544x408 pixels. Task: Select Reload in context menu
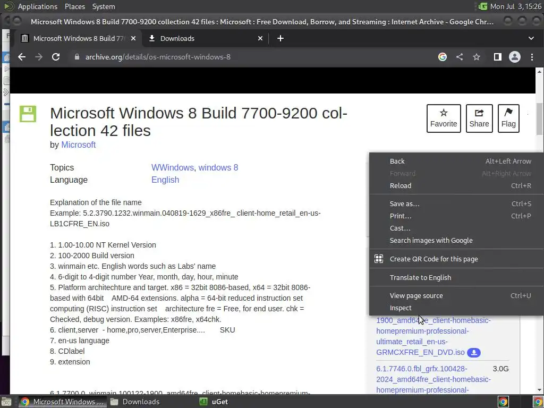pos(456,185)
